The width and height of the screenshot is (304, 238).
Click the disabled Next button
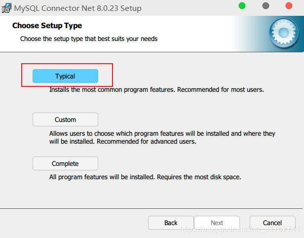pyautogui.click(x=217, y=223)
